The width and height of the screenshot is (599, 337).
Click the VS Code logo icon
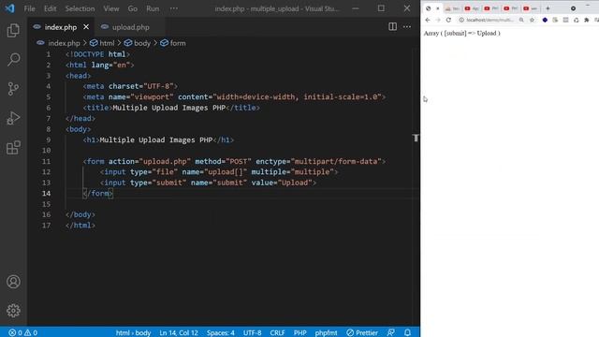[10, 8]
